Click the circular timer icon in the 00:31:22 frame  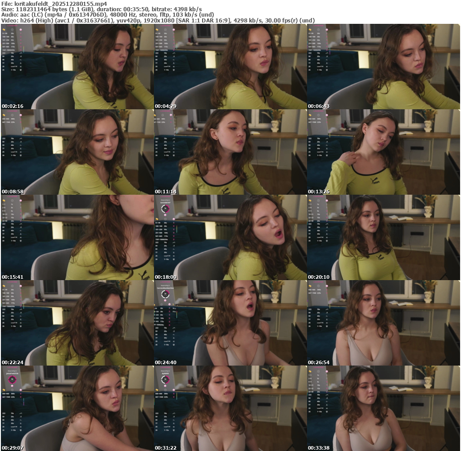click(165, 380)
